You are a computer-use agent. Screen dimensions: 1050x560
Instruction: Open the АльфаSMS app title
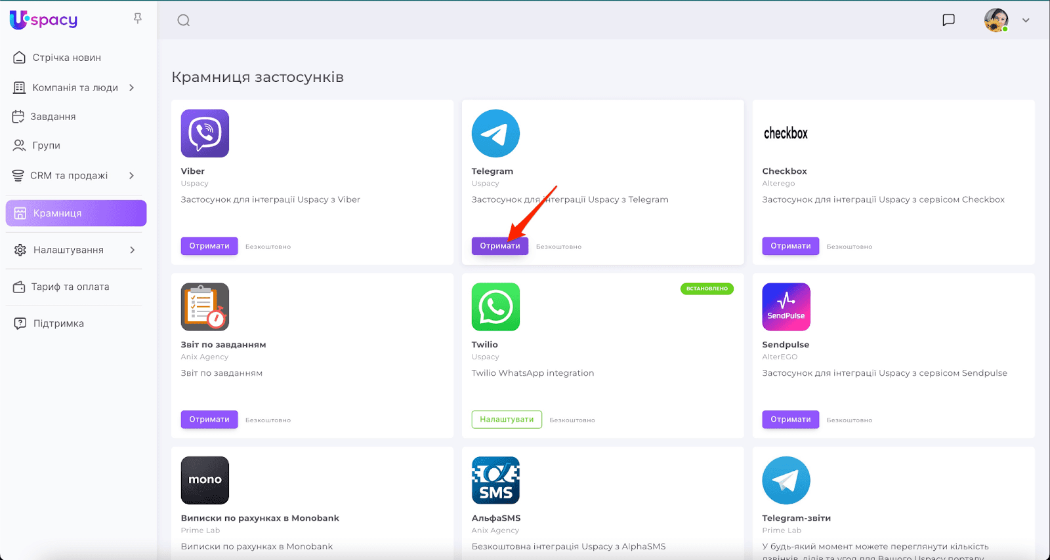[x=496, y=518]
